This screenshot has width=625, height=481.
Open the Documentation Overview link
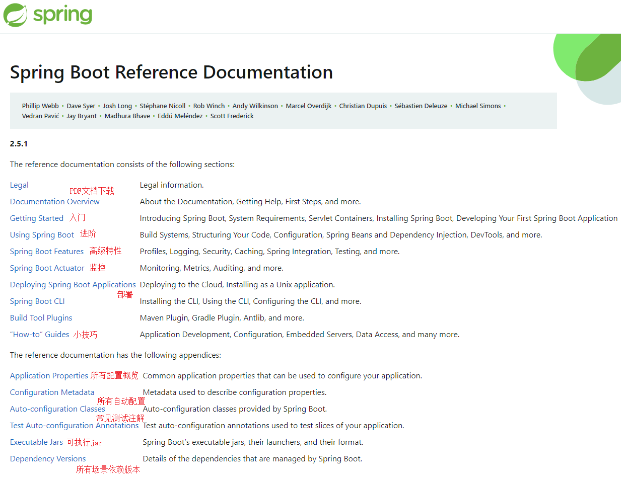point(54,202)
